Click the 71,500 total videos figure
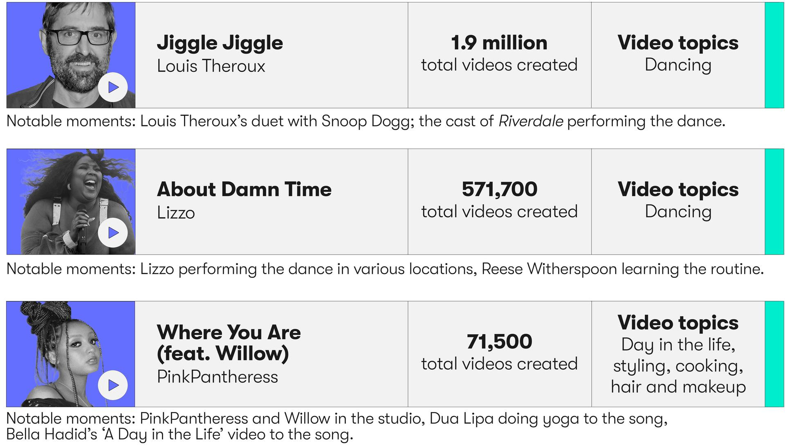 tap(499, 342)
